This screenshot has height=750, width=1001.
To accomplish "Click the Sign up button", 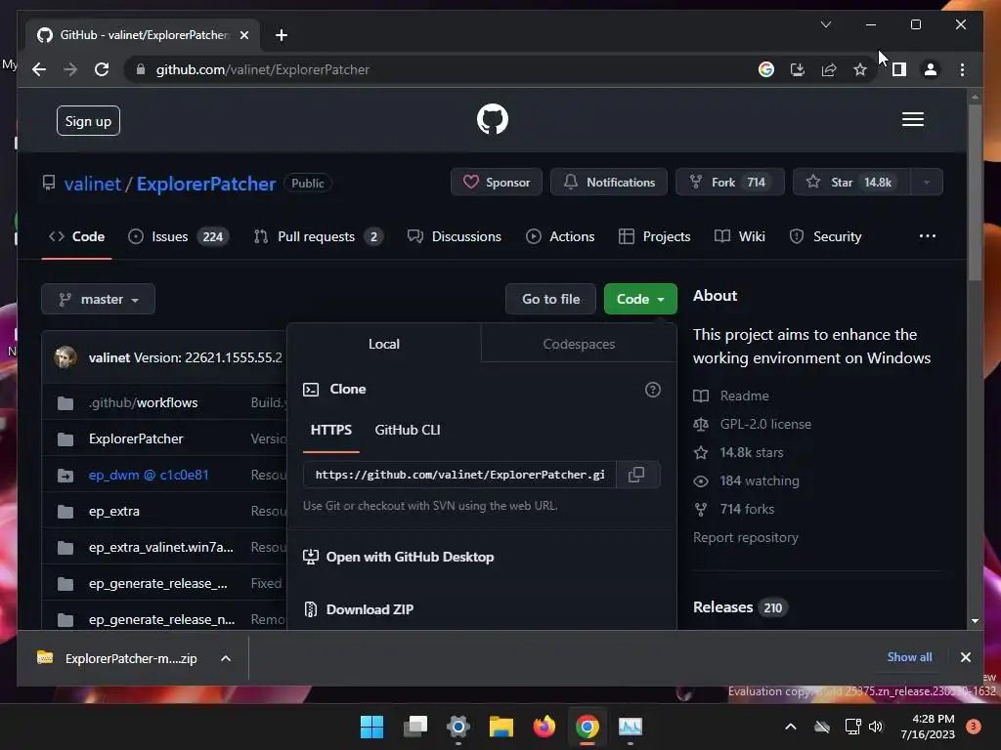I will tap(88, 121).
